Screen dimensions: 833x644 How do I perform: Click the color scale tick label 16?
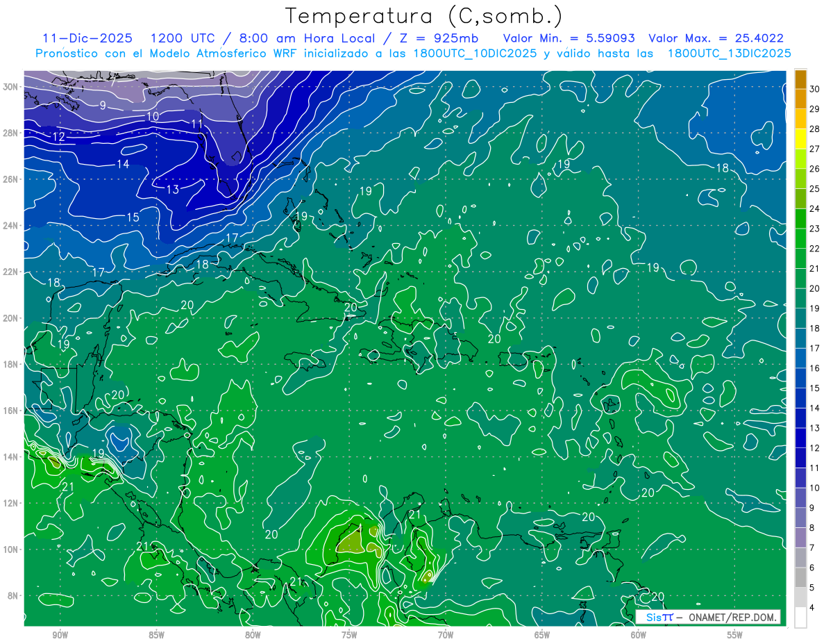tap(816, 368)
